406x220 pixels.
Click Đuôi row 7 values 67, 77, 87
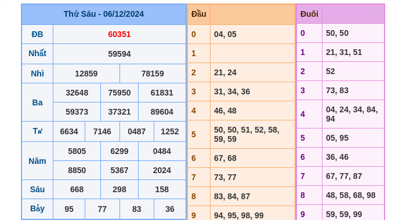344,177
